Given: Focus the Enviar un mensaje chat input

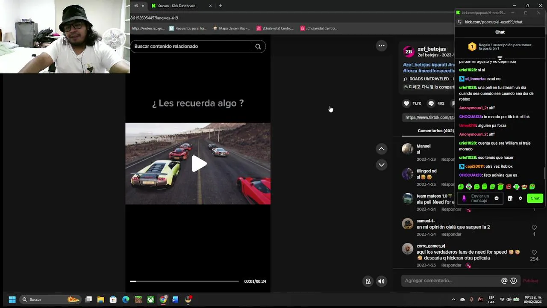Looking at the screenshot, I should pos(480,198).
